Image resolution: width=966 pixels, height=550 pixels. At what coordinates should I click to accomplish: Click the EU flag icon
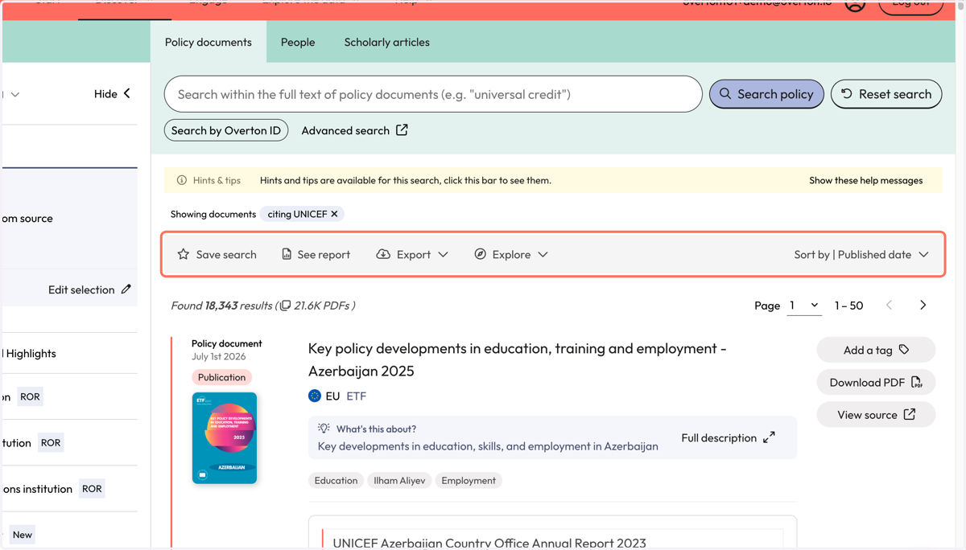315,396
